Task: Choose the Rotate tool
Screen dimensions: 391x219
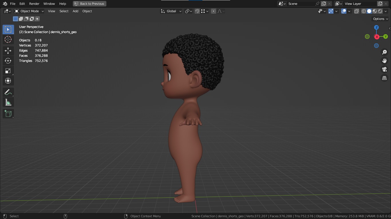Action: coord(8,61)
